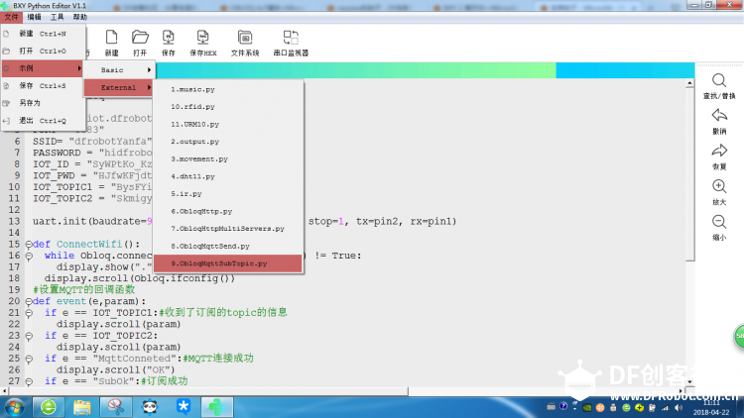
Task: Collapse the def event fold marker
Action: (29, 301)
